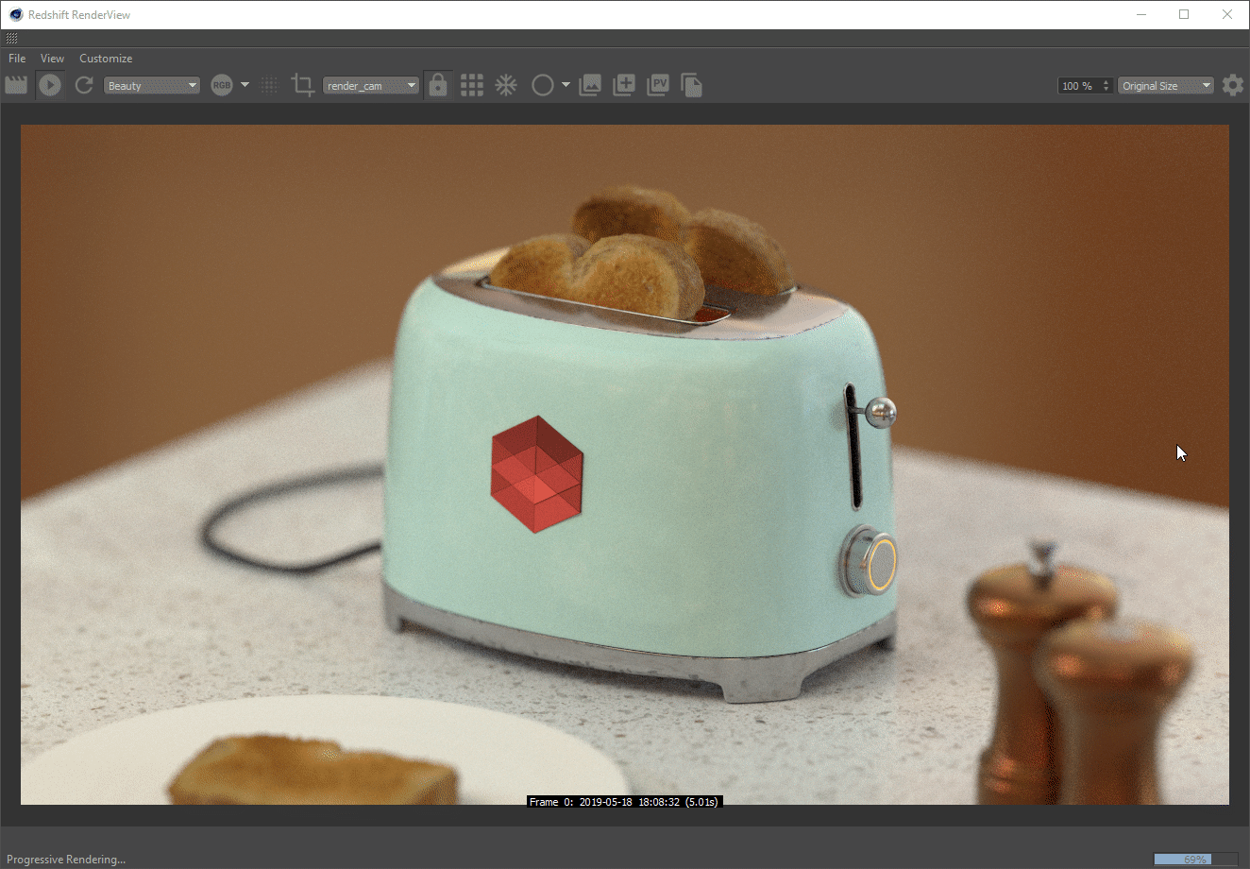Click the refresh render icon
Image resolution: width=1250 pixels, height=869 pixels.
(84, 85)
